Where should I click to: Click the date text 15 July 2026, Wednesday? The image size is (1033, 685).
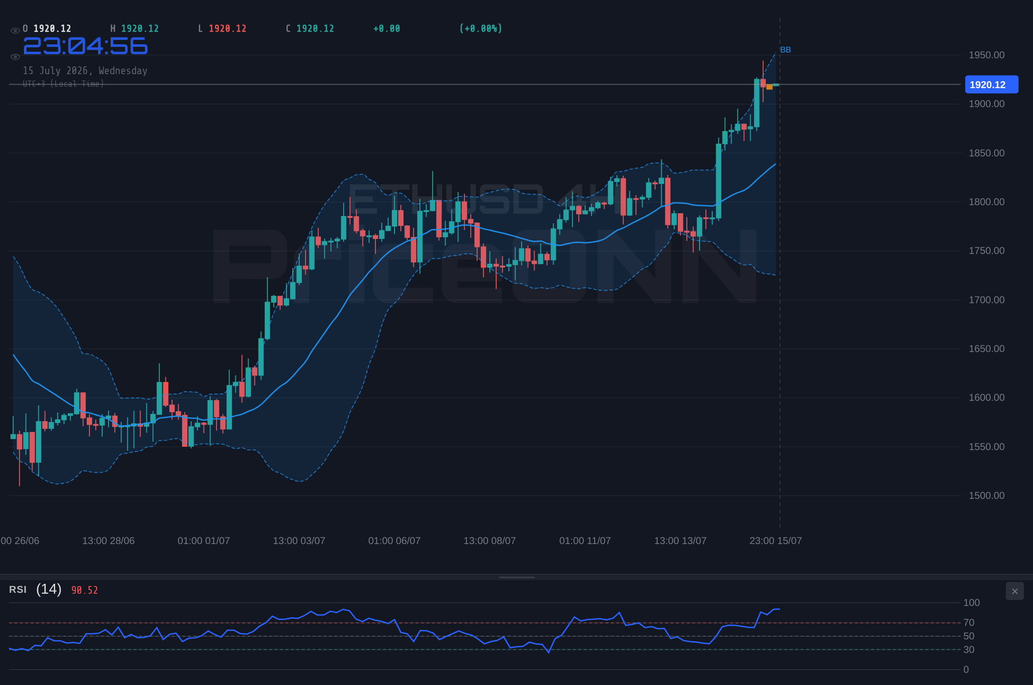pos(85,71)
